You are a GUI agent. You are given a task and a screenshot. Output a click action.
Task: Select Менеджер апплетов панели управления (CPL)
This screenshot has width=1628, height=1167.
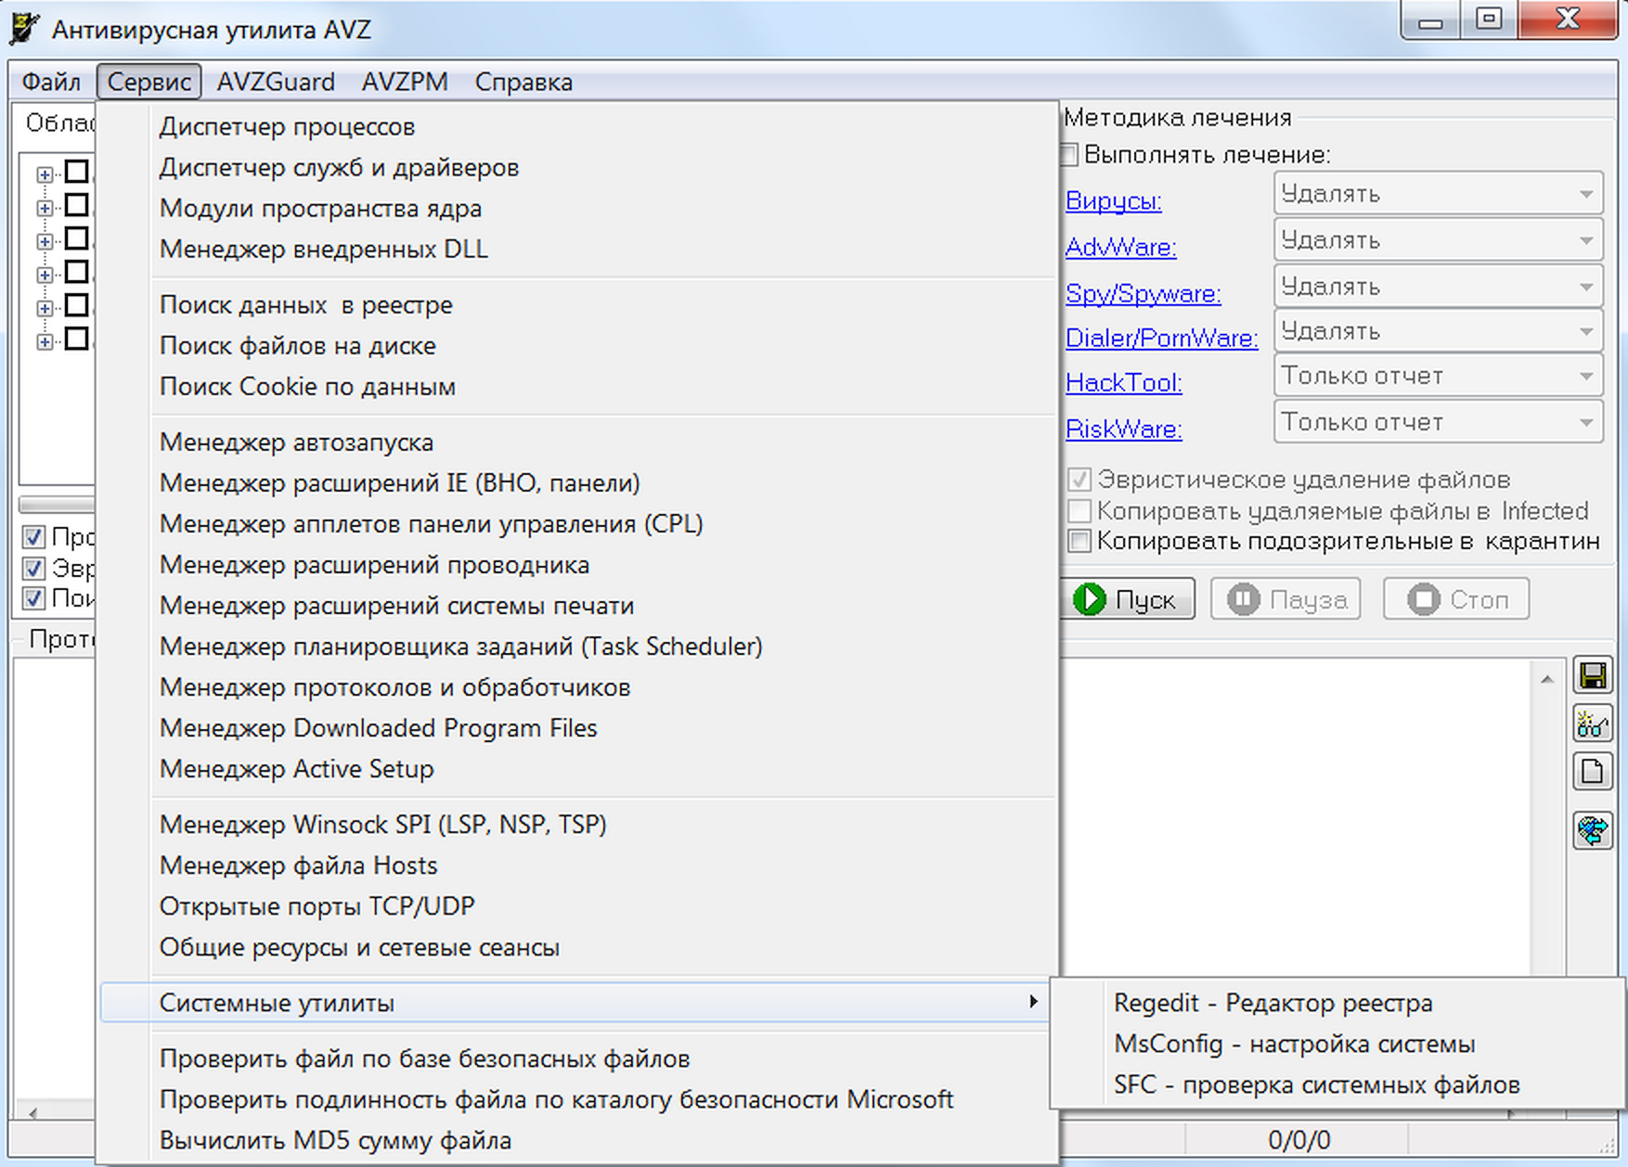[577, 523]
